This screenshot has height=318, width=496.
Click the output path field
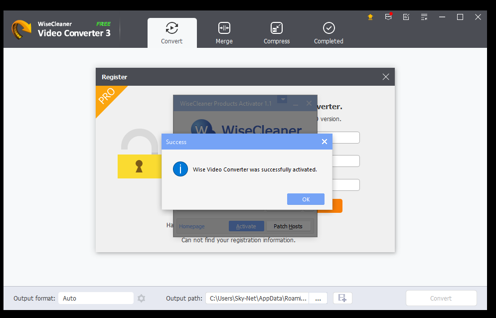tap(257, 298)
